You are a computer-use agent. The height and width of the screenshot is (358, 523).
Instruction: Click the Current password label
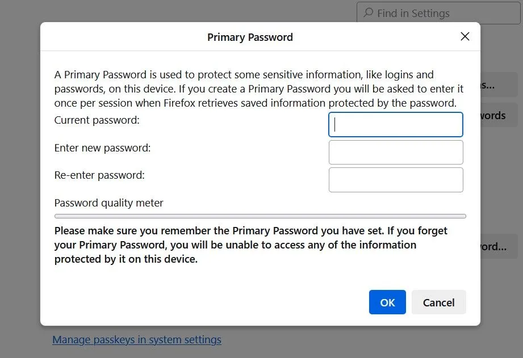[97, 120]
